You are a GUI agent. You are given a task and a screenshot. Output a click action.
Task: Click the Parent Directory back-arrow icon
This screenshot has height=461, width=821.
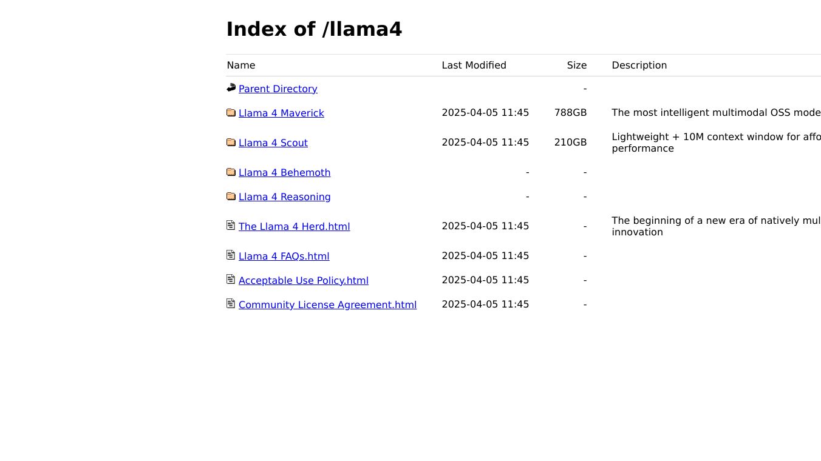(x=231, y=88)
